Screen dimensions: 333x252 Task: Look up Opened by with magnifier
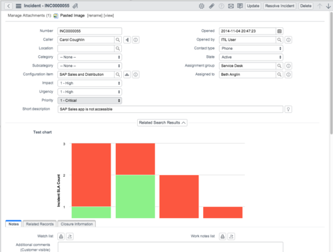click(x=279, y=40)
